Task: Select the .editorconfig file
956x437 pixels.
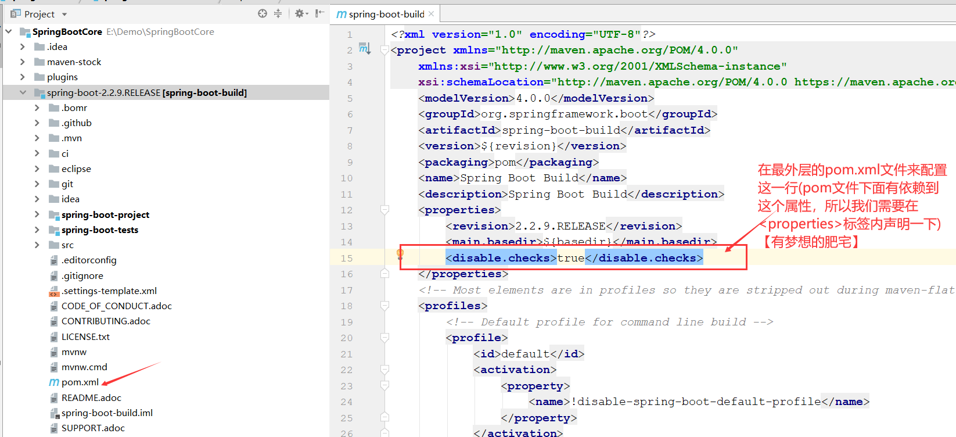Action: (89, 260)
